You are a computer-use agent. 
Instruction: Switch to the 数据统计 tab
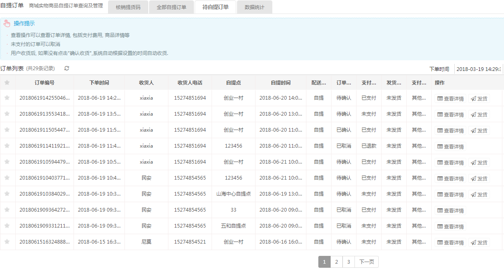pyautogui.click(x=254, y=7)
